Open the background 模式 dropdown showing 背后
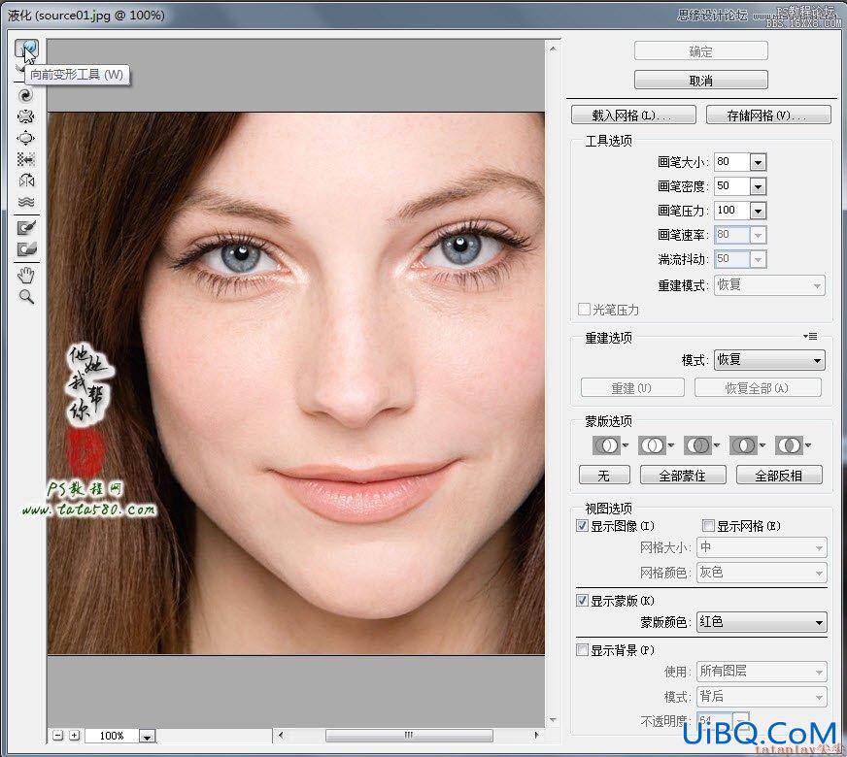The height and width of the screenshot is (757, 847). coord(762,697)
